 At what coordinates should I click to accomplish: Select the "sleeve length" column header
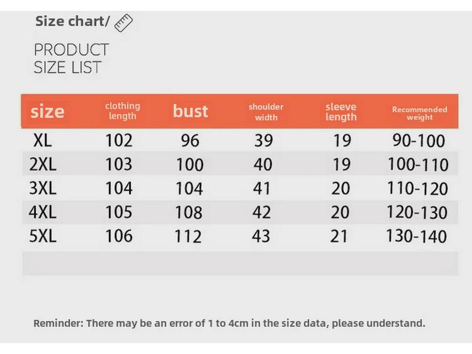341,112
